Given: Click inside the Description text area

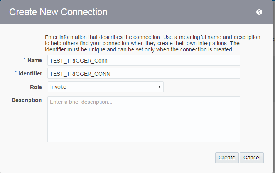Looking at the screenshot, I should click(x=143, y=124).
